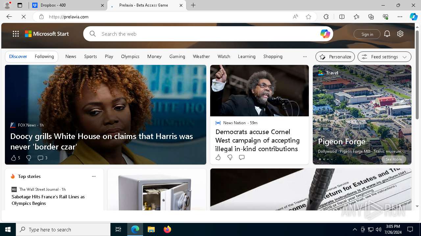Open the safe with money thumbnail card
Screen dimensions: 421x236
pyautogui.click(x=157, y=189)
